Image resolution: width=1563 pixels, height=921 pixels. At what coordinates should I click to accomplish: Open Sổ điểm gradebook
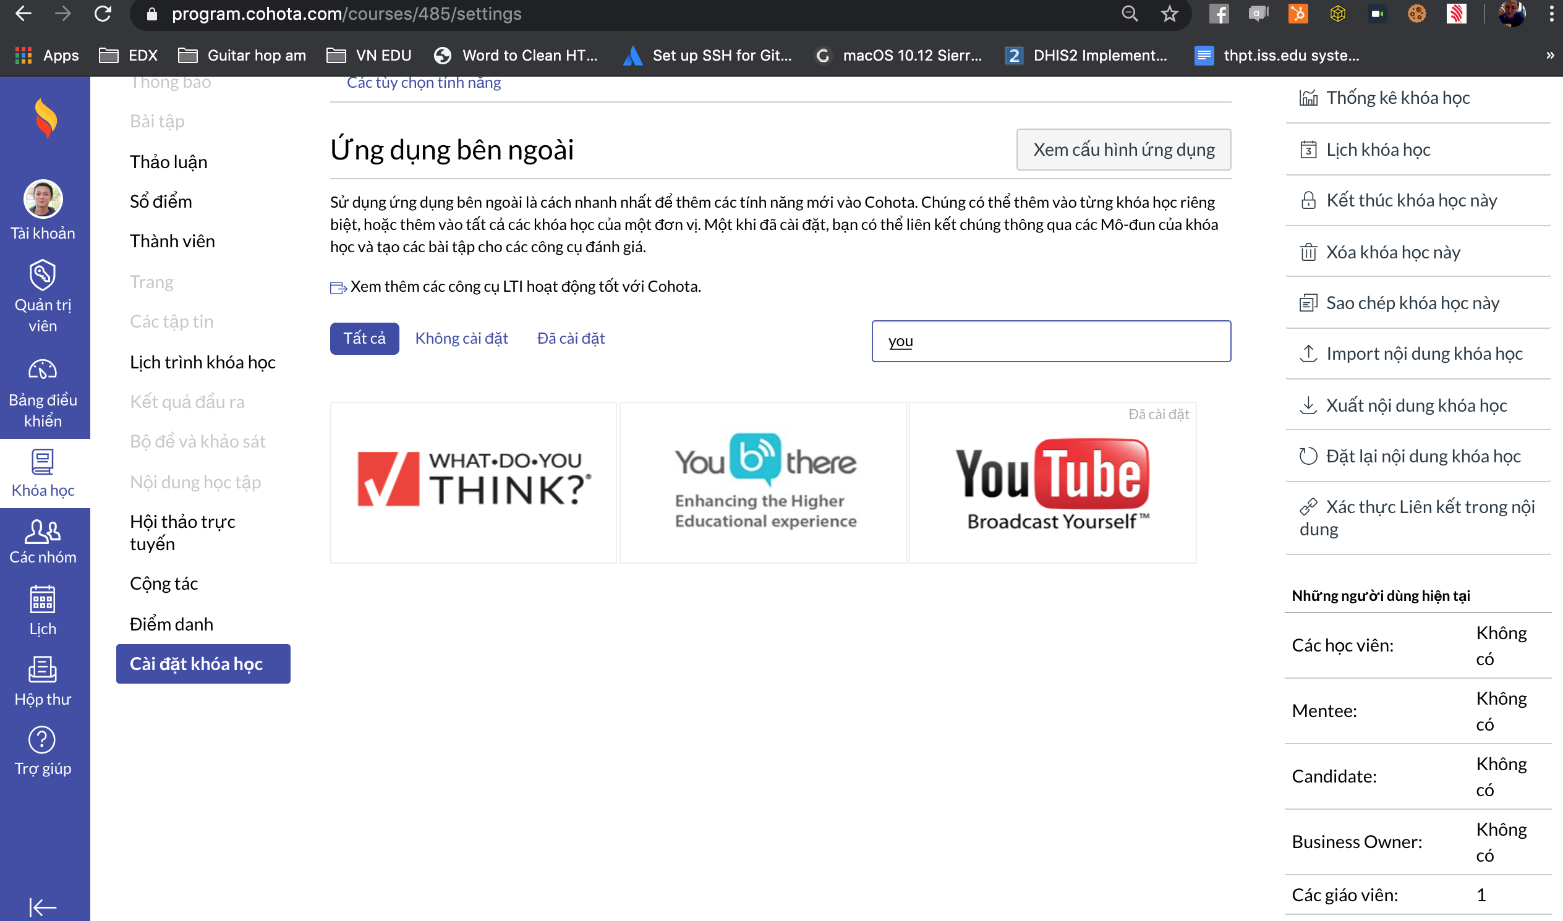click(161, 202)
